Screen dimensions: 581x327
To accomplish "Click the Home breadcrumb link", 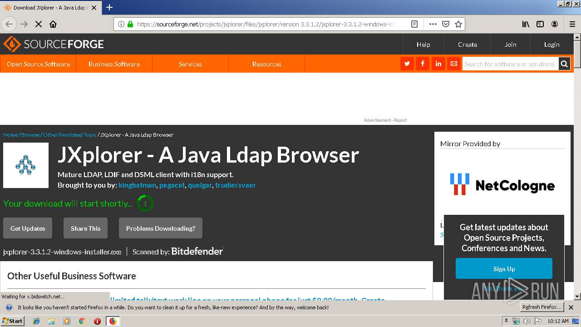I will (x=10, y=135).
